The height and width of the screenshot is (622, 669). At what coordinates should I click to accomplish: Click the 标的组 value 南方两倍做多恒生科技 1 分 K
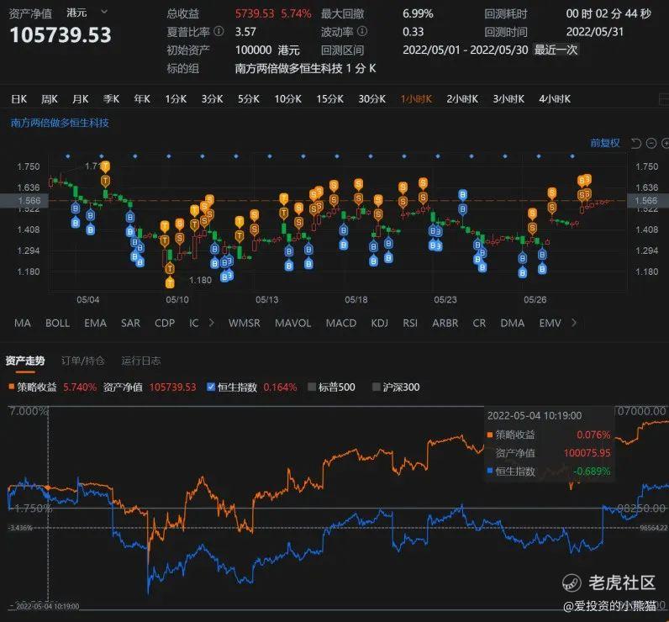[305, 68]
